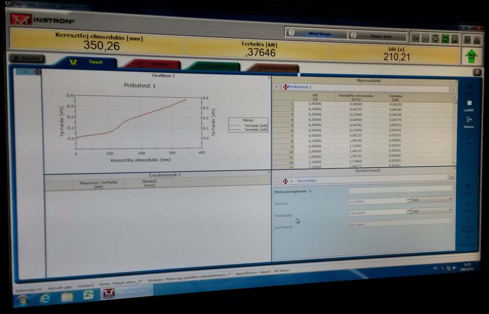
Task: Click the Minta: Falazó elem_2* status entry
Action: coord(120,283)
